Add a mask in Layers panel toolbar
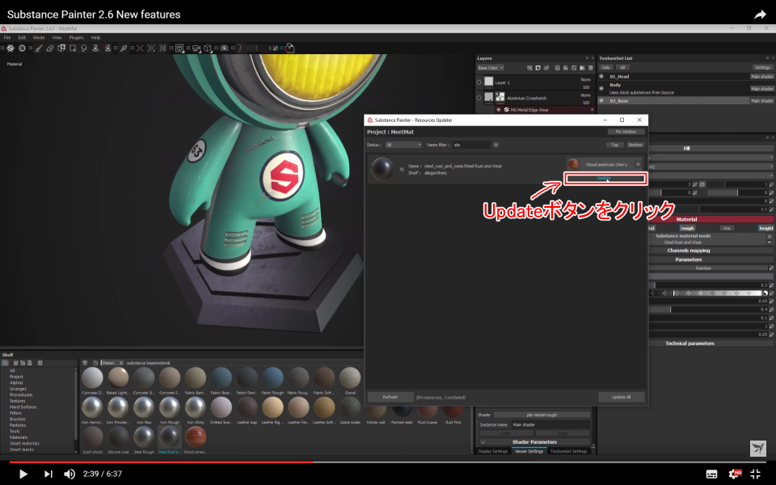The width and height of the screenshot is (776, 485). 538,68
